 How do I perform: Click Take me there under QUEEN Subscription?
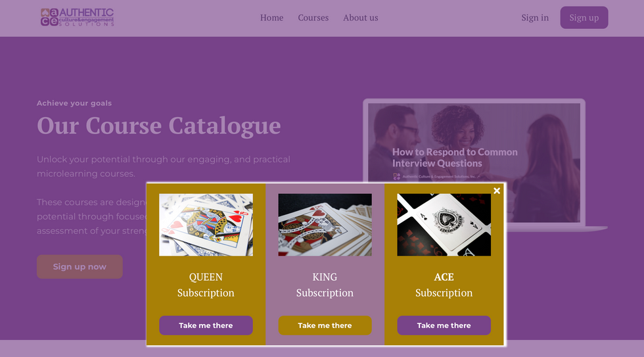pos(206,325)
